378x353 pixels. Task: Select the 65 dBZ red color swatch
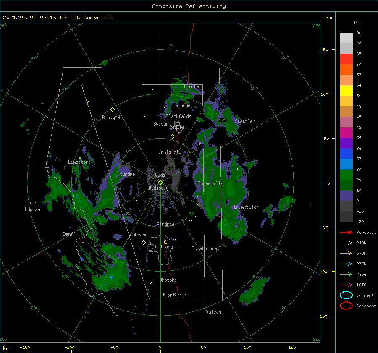tap(346, 59)
